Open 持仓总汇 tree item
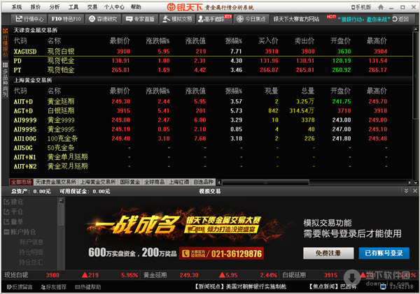 click(31, 262)
